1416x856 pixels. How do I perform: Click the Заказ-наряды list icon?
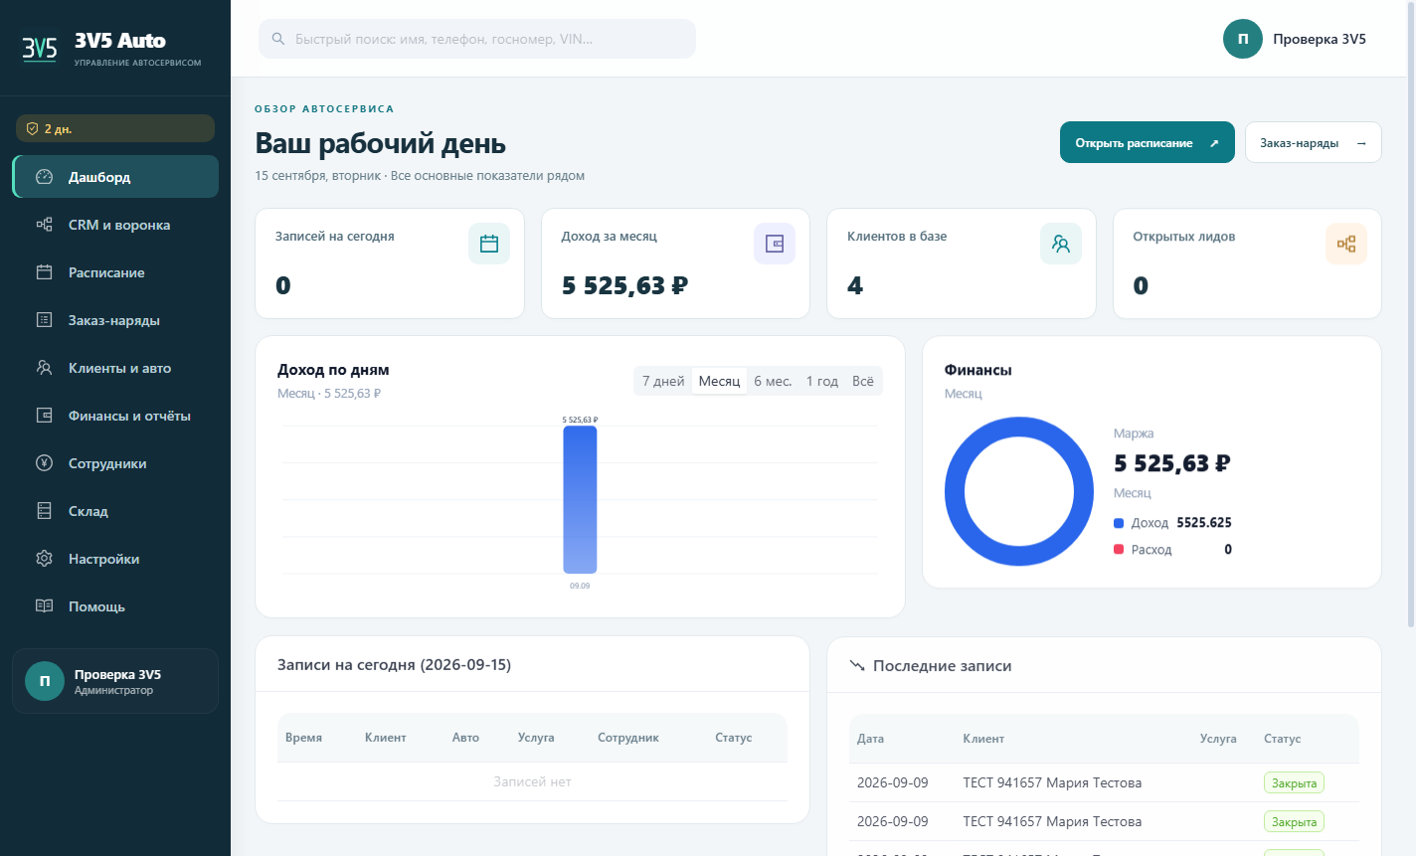[x=44, y=320]
